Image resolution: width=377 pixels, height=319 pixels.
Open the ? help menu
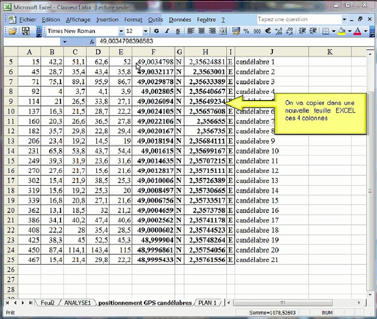tap(223, 19)
